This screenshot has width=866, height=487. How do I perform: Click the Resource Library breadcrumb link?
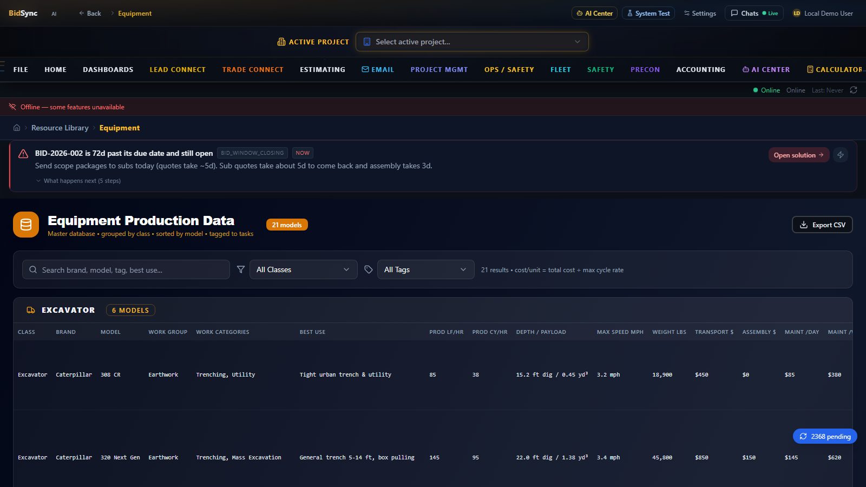coord(60,128)
